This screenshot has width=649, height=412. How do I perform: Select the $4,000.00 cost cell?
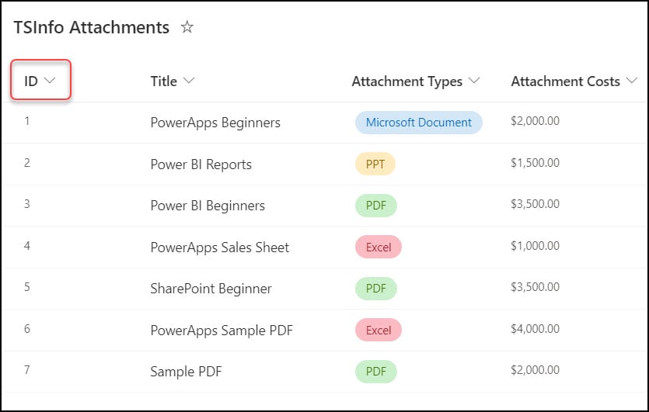pyautogui.click(x=535, y=329)
